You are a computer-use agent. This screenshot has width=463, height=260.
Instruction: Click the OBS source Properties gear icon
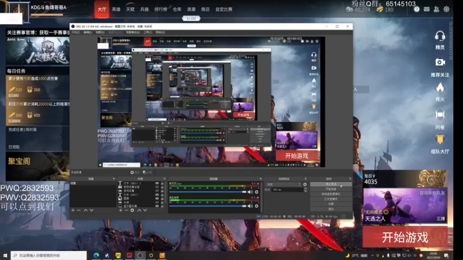click(132, 172)
